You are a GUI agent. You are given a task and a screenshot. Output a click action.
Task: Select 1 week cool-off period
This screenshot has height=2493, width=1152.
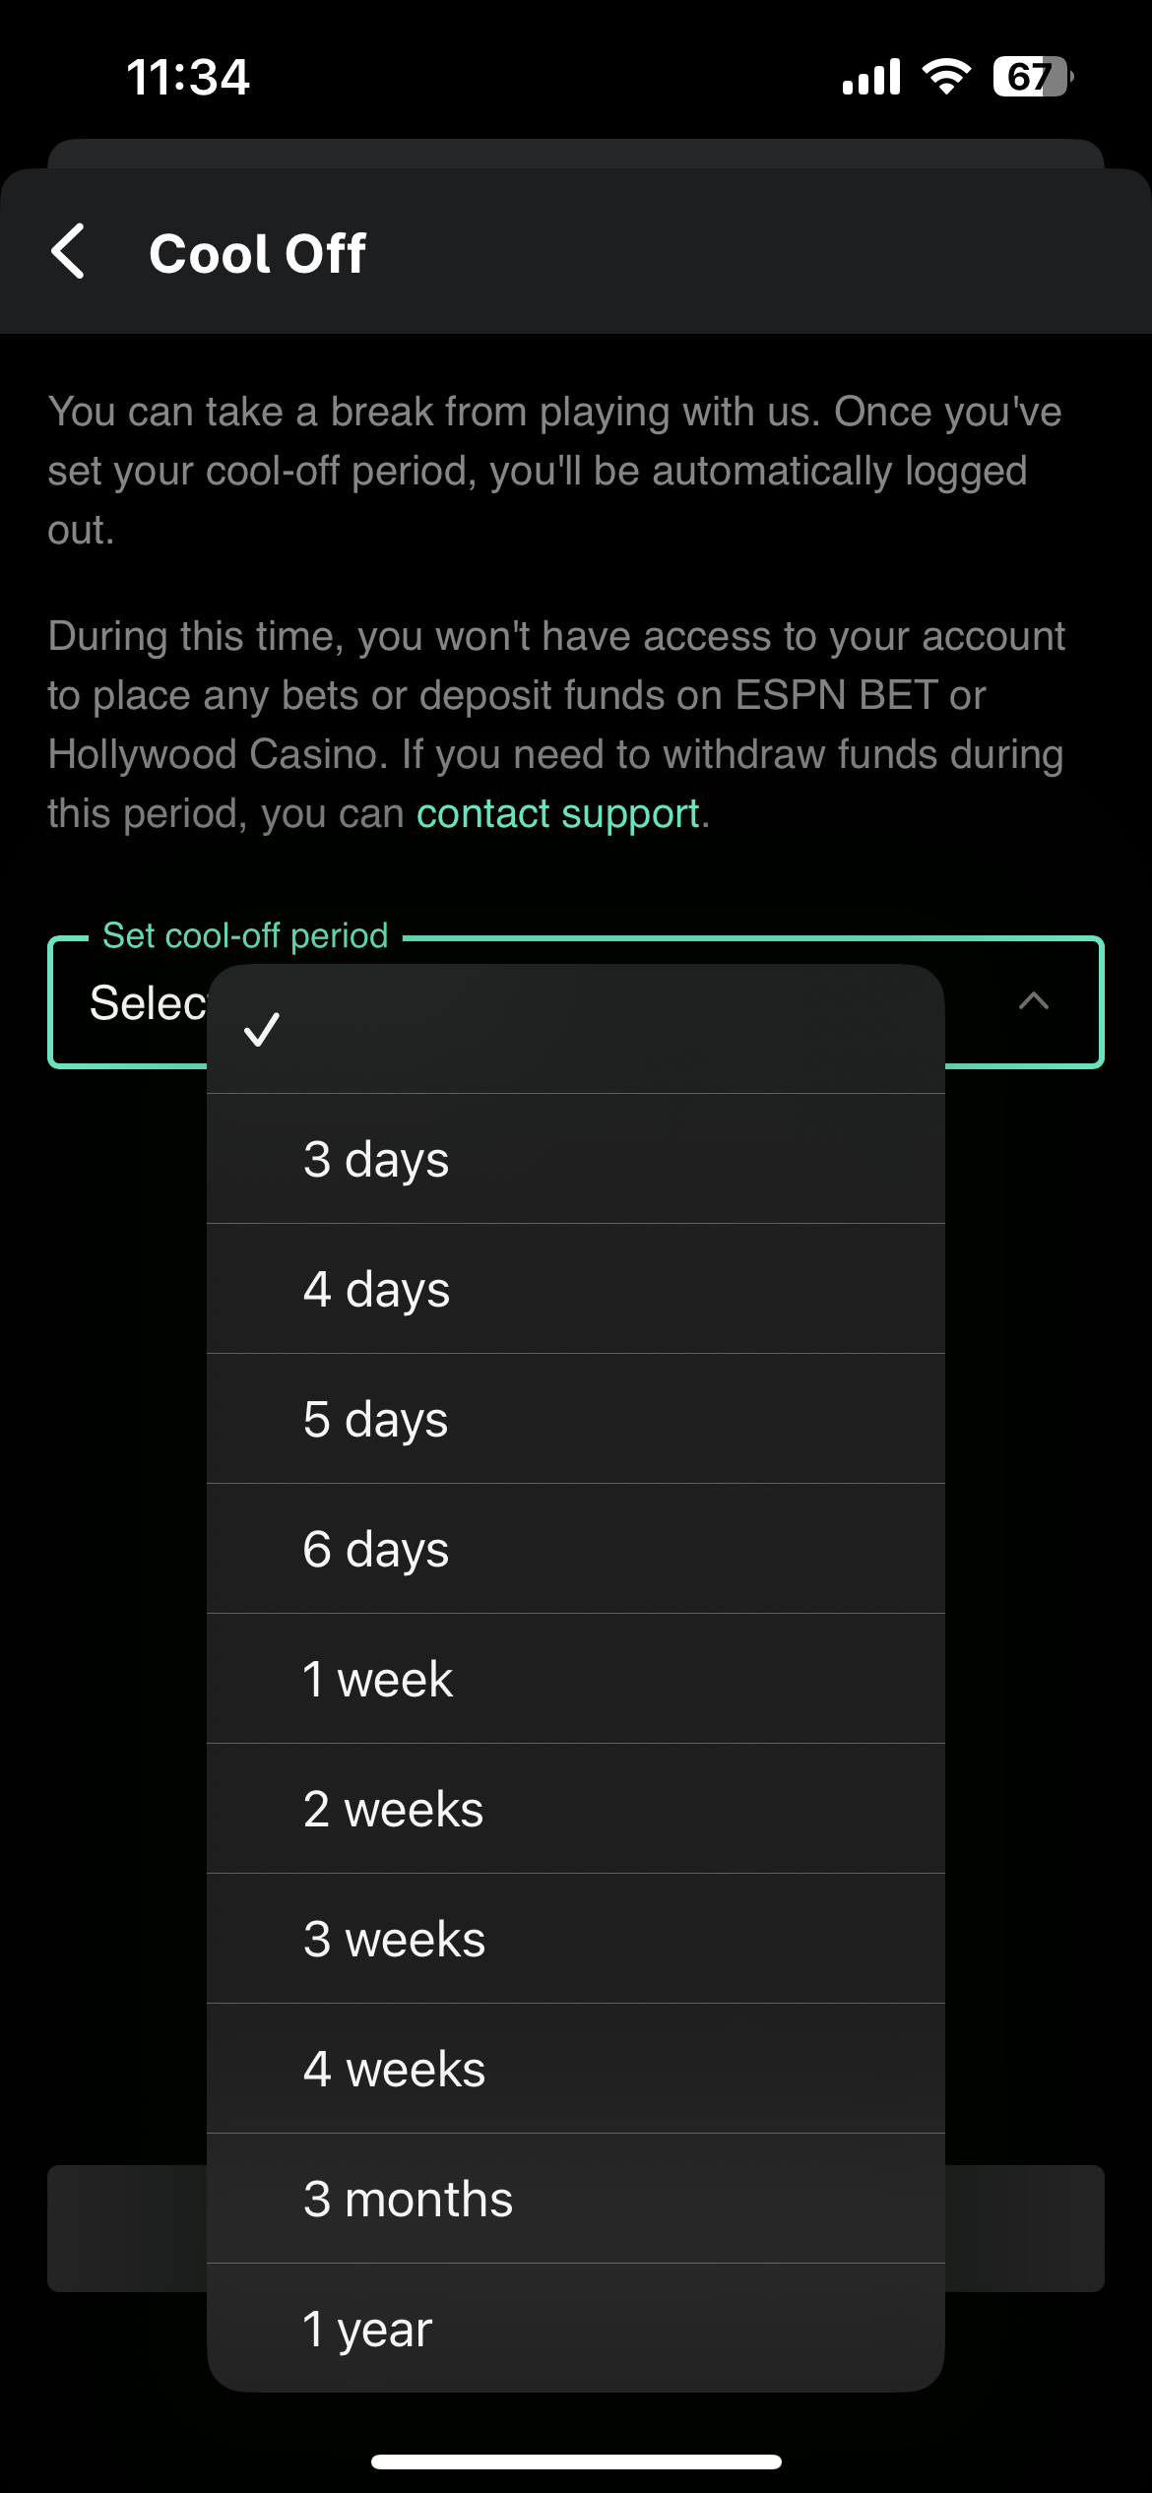pyautogui.click(x=575, y=1679)
